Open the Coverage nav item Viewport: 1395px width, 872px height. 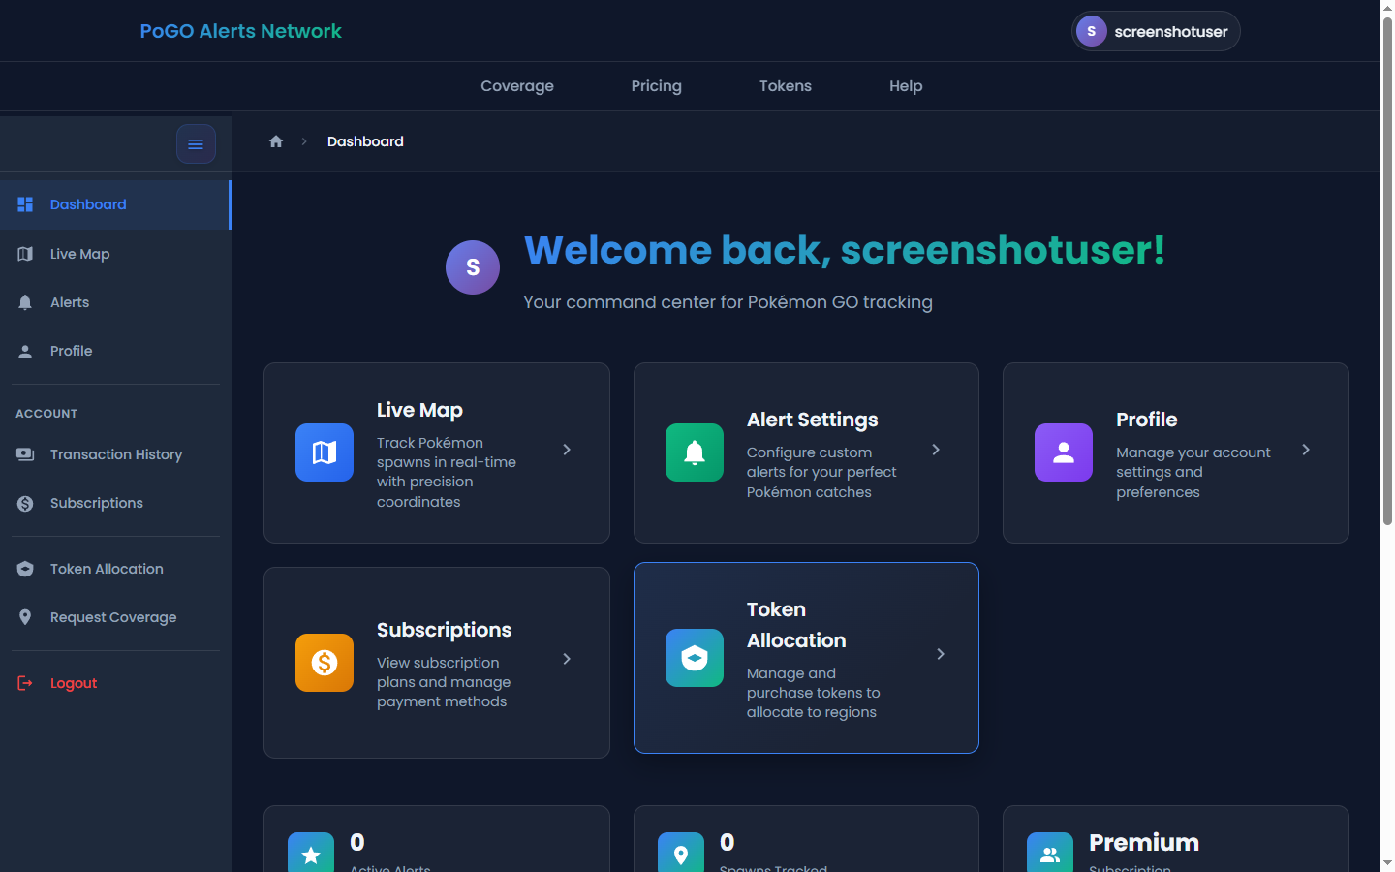(517, 86)
